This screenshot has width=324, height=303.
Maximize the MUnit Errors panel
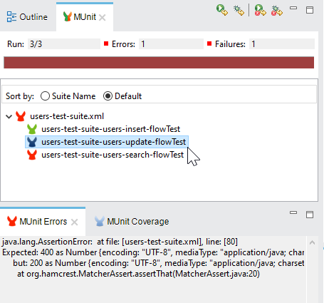tap(310, 215)
